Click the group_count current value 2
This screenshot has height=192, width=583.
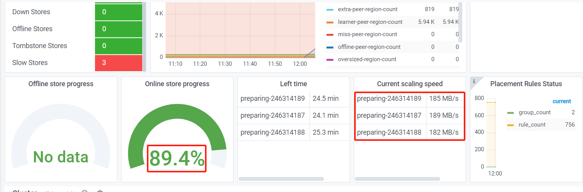pos(573,112)
